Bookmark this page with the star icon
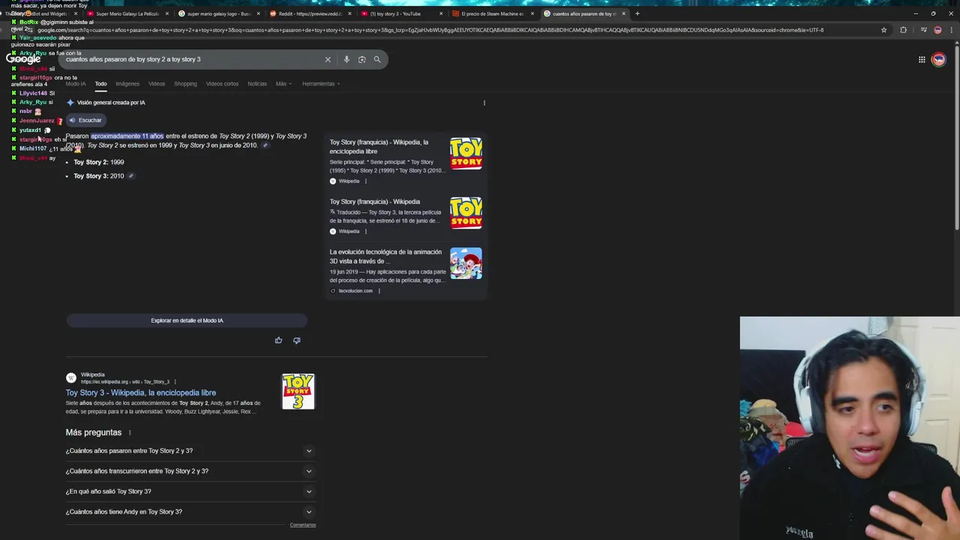 884,30
